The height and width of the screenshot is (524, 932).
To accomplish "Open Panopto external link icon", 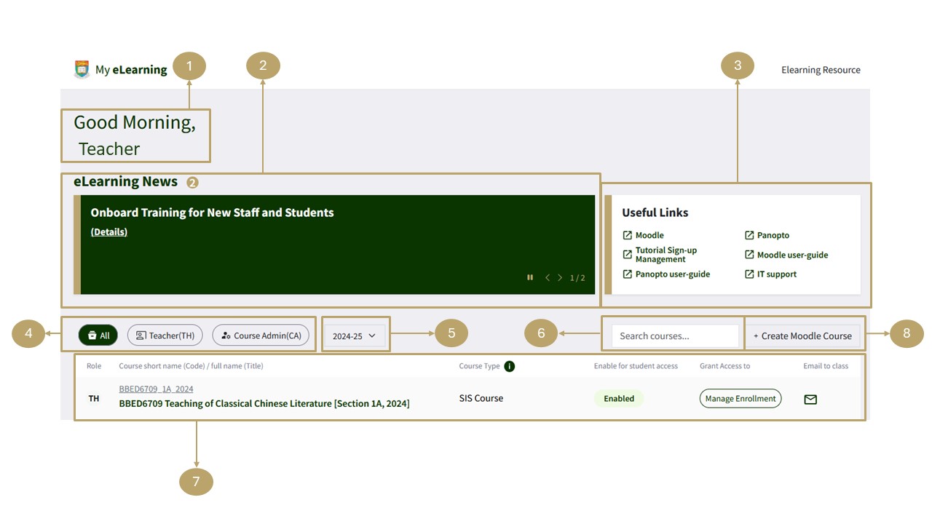I will coord(749,235).
